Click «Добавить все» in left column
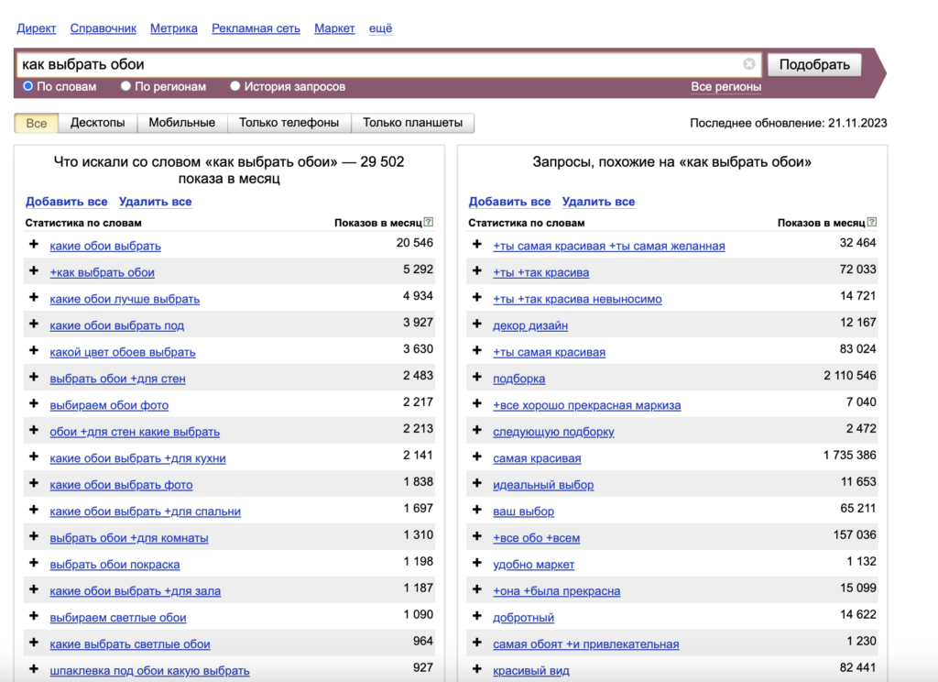938x682 pixels. tap(66, 202)
